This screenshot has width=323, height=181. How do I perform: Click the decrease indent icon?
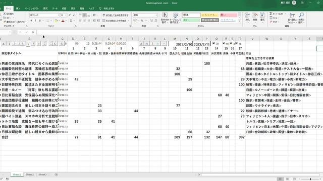coord(94,21)
